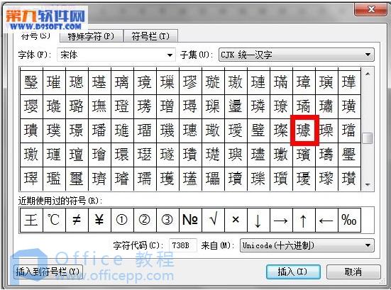
Task: Focus the 字符代码 field showing 738B
Action: click(x=183, y=245)
